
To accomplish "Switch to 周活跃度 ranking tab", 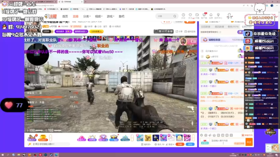I will click(219, 27).
